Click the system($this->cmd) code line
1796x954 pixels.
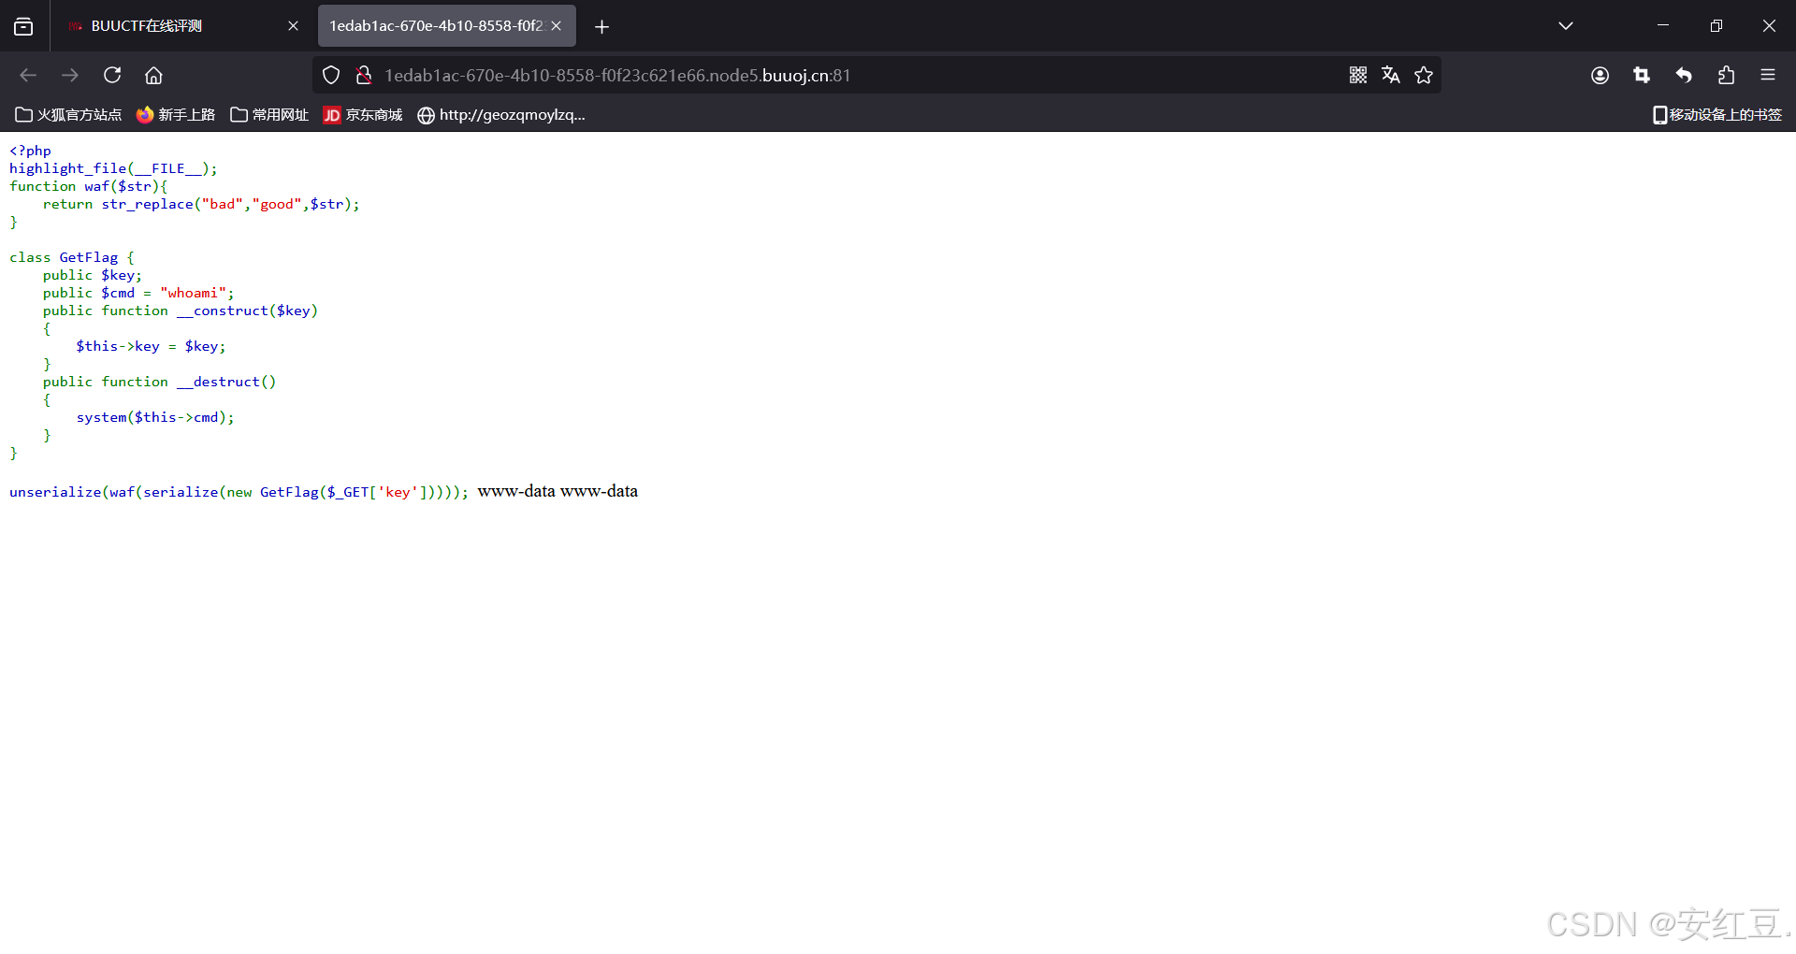coord(155,417)
